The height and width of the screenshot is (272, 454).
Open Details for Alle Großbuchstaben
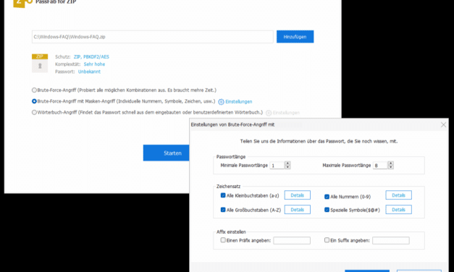298,210
